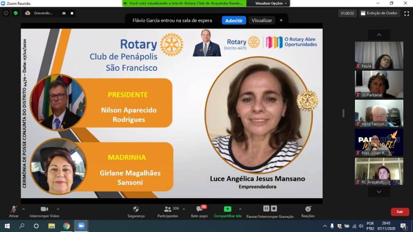Stop the recording in the bottom toolbar
Image resolution: width=413 pixels, height=232 pixels.
click(274, 208)
